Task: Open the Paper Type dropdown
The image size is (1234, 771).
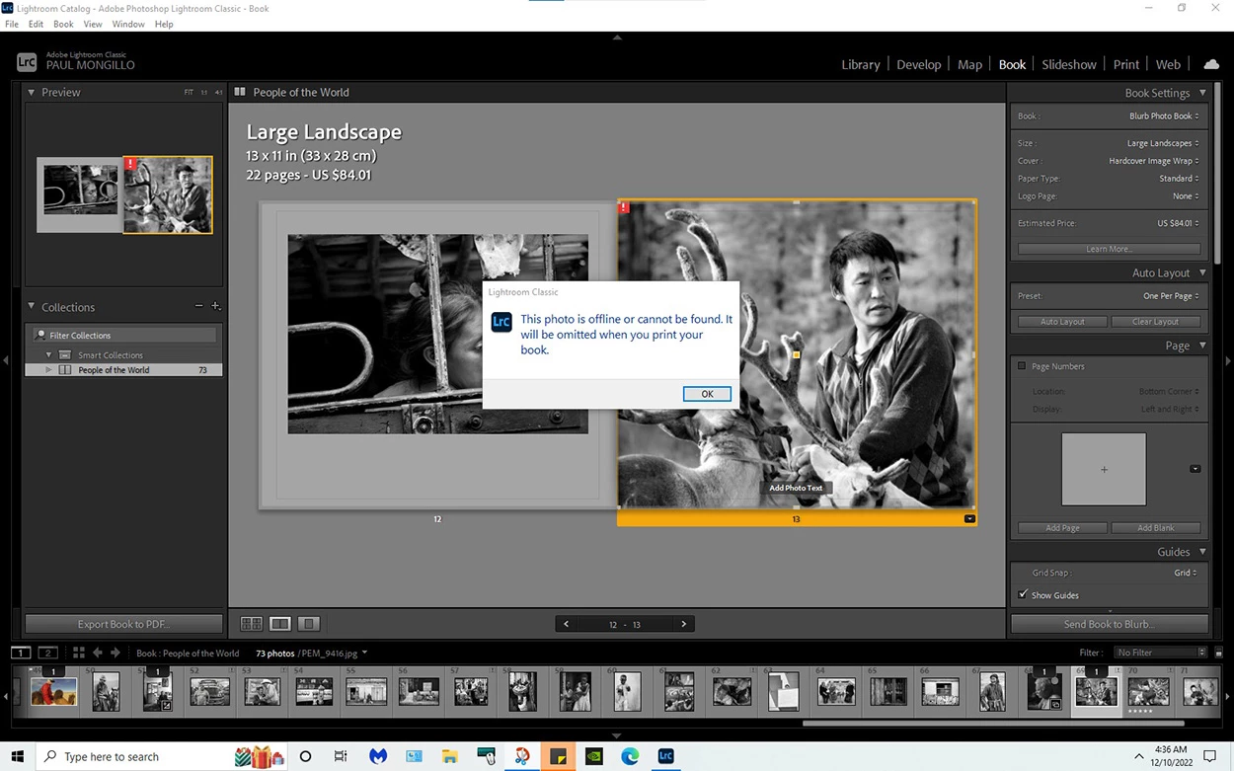Action: pos(1179,179)
